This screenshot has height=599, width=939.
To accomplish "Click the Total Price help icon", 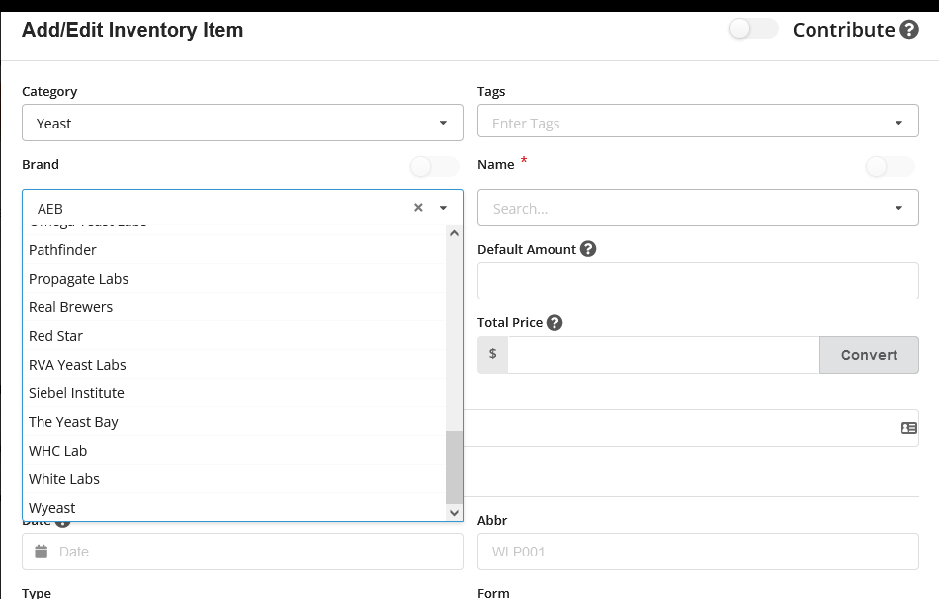I will point(555,323).
